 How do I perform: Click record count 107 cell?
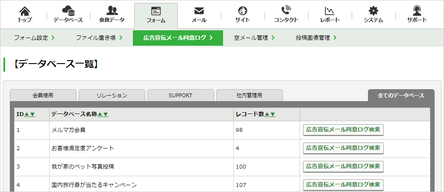(x=267, y=184)
